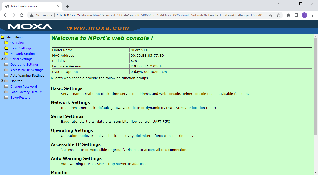The image size is (318, 175).
Task: Click the folder icon beside Change Password
Action: click(6, 87)
